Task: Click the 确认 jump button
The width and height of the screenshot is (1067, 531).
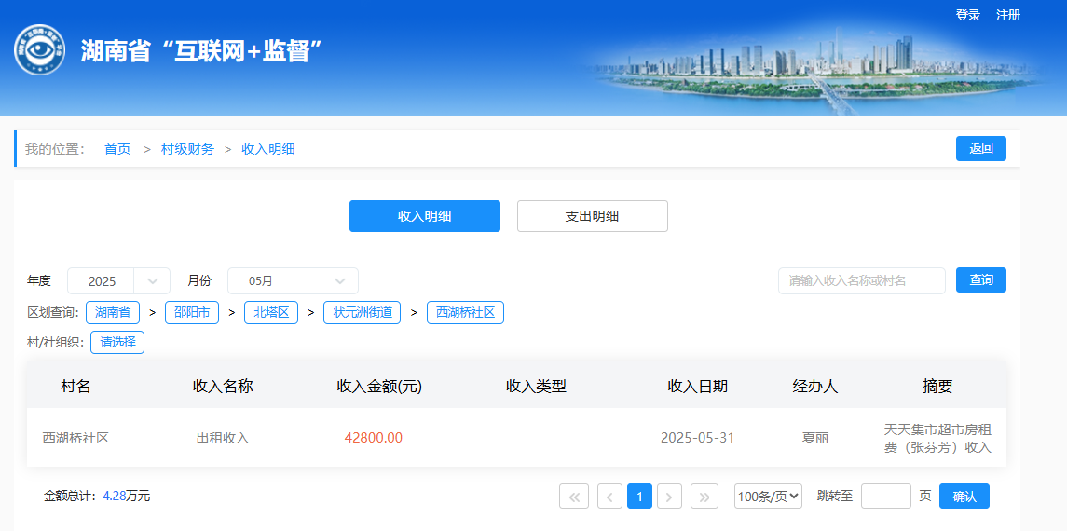Action: click(964, 497)
